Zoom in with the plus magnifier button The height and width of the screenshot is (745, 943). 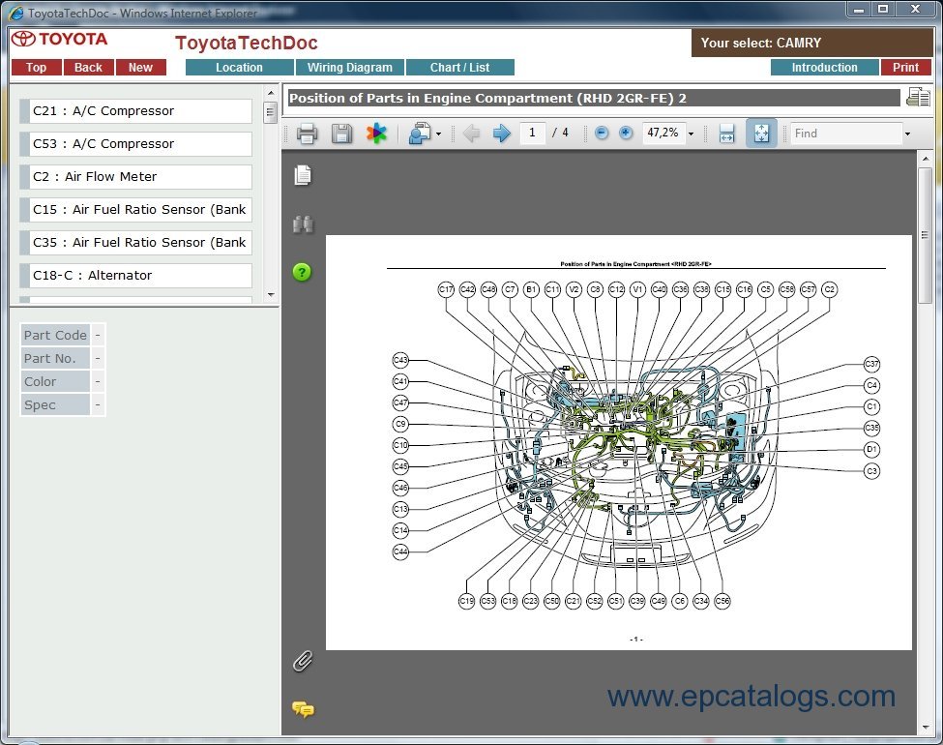[626, 133]
